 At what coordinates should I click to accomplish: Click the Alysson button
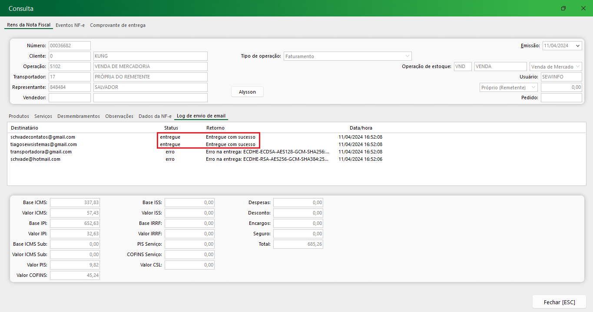pos(247,92)
